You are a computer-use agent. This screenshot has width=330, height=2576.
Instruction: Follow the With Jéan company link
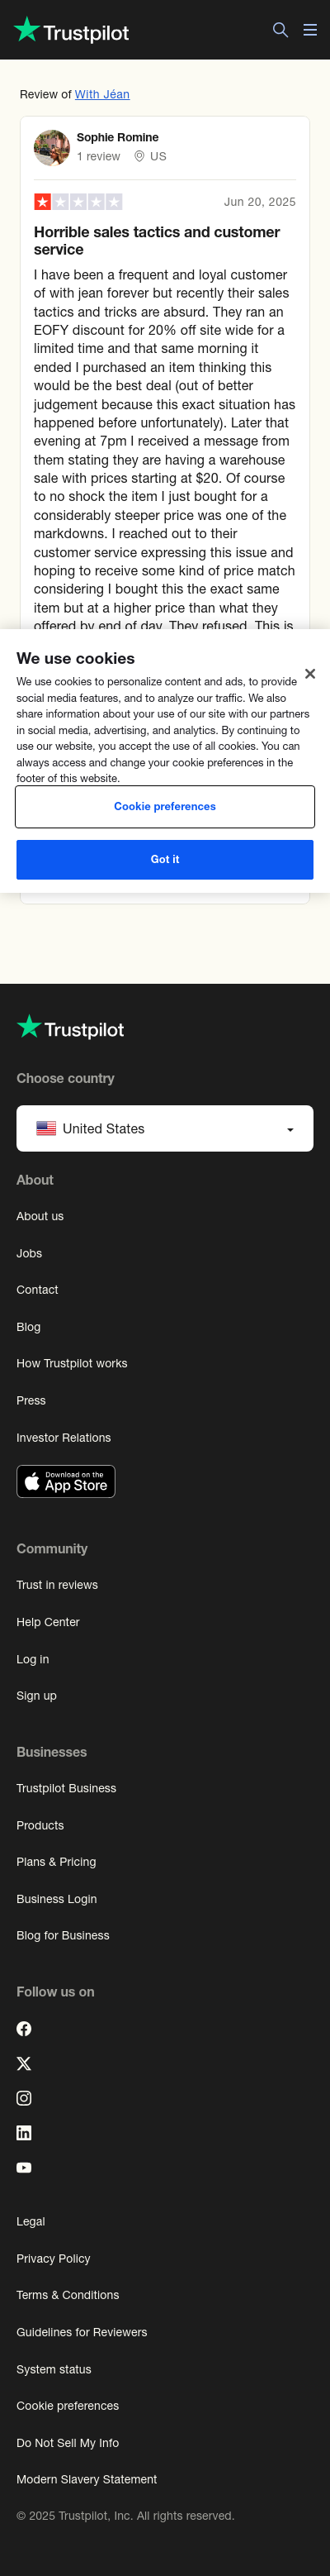coord(101,94)
